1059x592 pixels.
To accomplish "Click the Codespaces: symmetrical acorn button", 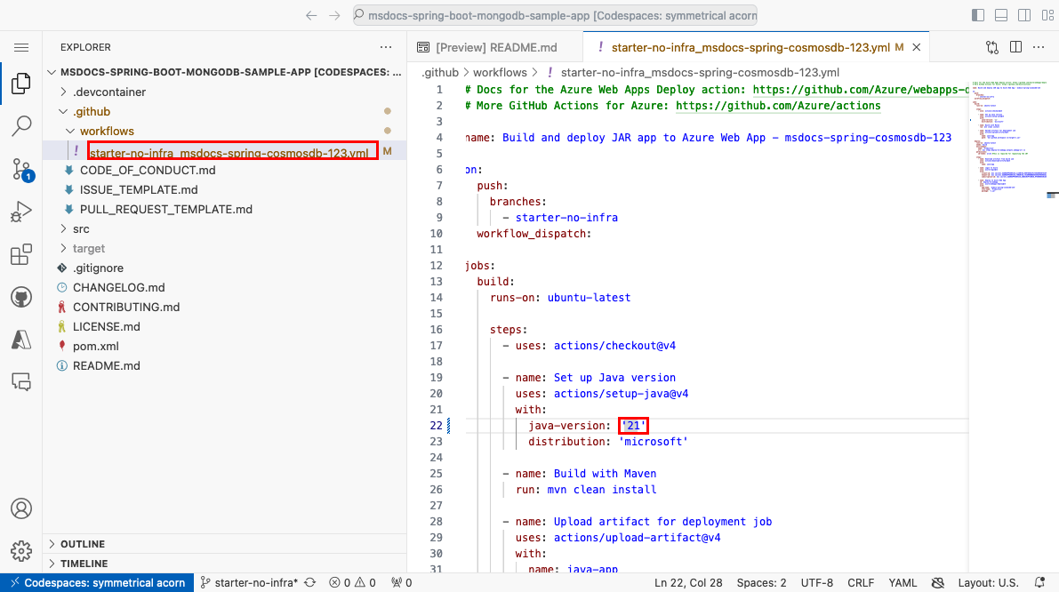I will 95,582.
